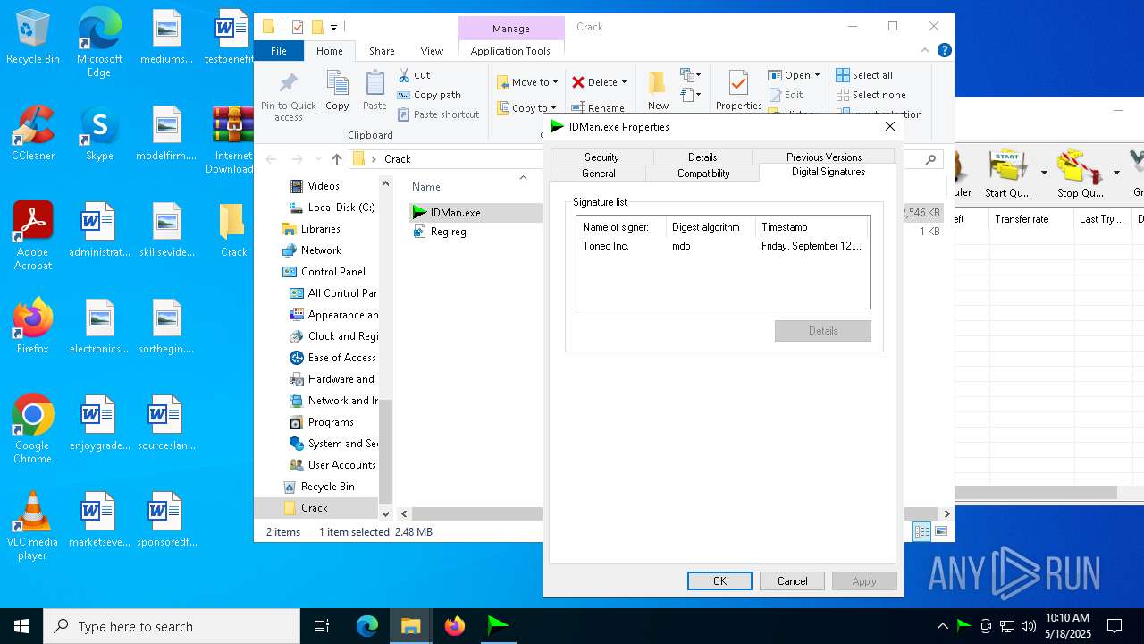Open Start Queue dropdown arrow
1144x644 pixels.
1044,173
